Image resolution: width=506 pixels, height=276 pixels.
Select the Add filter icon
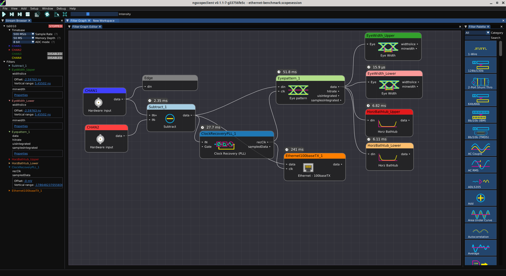[x=480, y=198]
